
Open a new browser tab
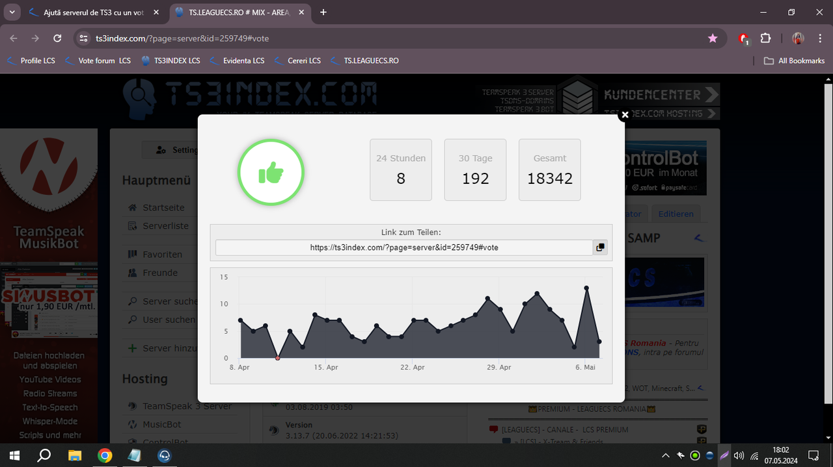[x=323, y=12]
